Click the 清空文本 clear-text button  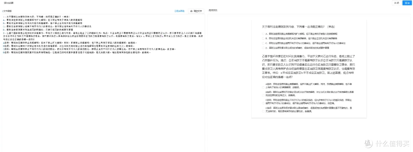click(x=196, y=11)
